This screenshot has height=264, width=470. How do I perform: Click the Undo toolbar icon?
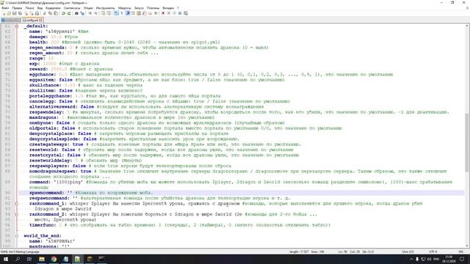(63, 13)
